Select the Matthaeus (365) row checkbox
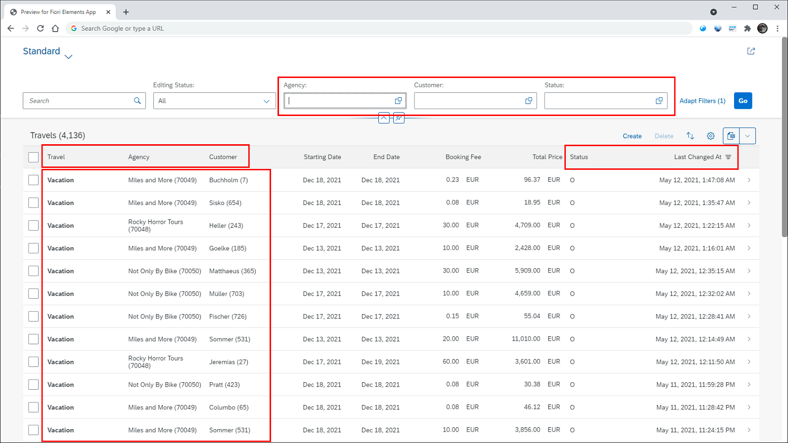Screen dimensions: 788x443 (33, 271)
